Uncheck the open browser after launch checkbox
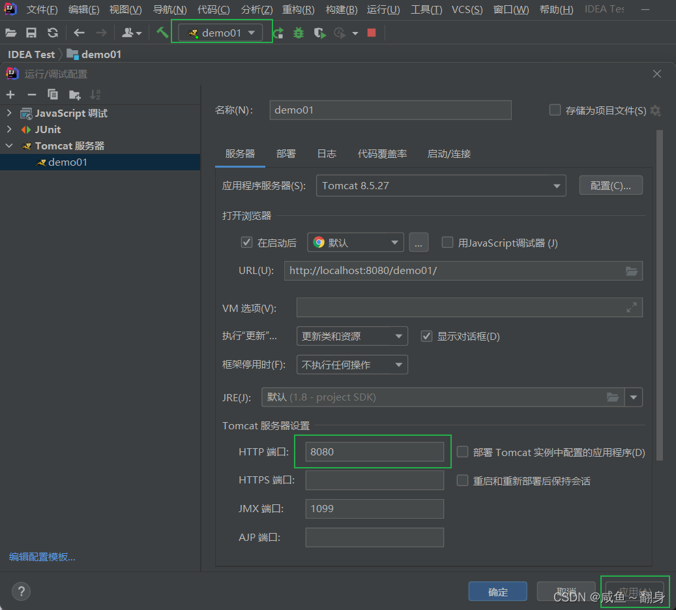The width and height of the screenshot is (676, 610). (x=246, y=243)
